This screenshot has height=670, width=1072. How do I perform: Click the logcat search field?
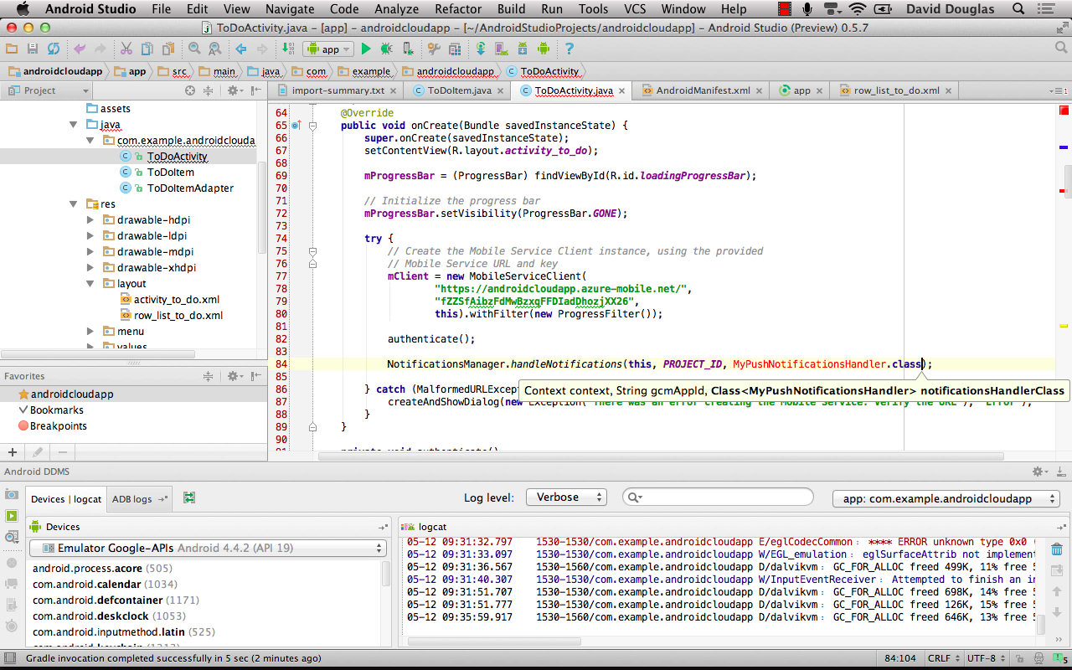click(x=718, y=497)
